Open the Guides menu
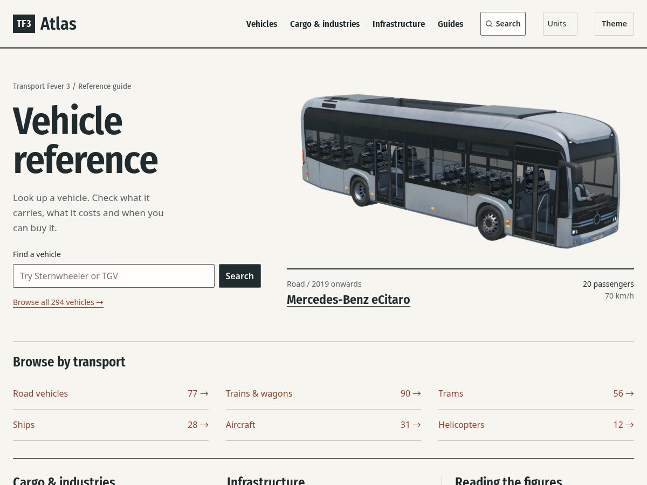Screen dimensions: 647x485 coord(450,24)
